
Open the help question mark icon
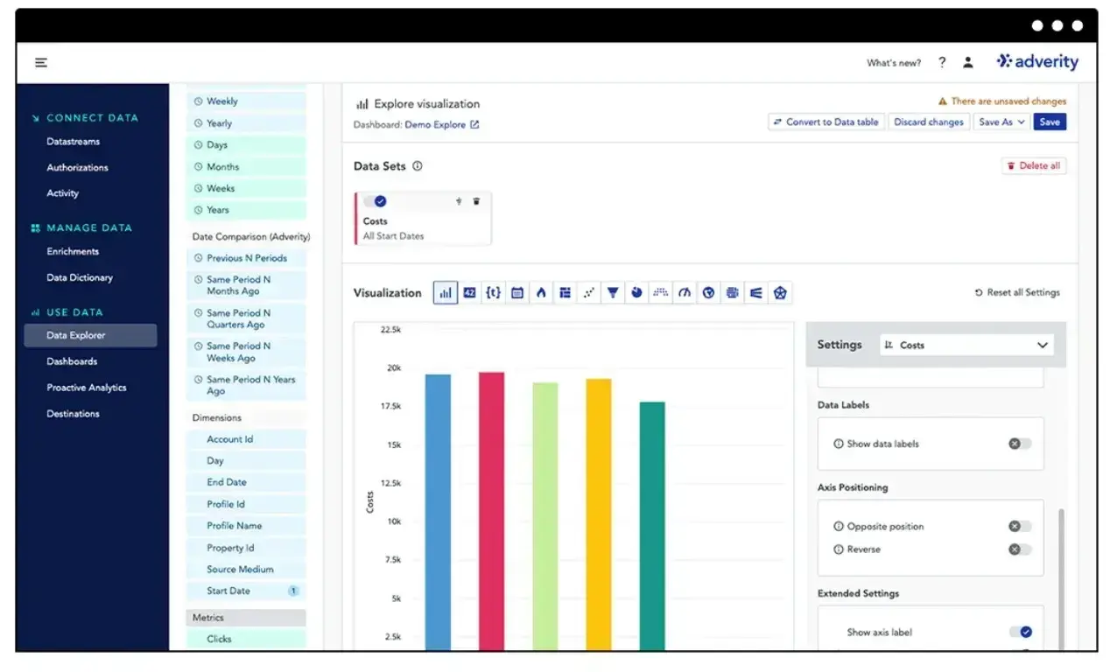tap(942, 62)
